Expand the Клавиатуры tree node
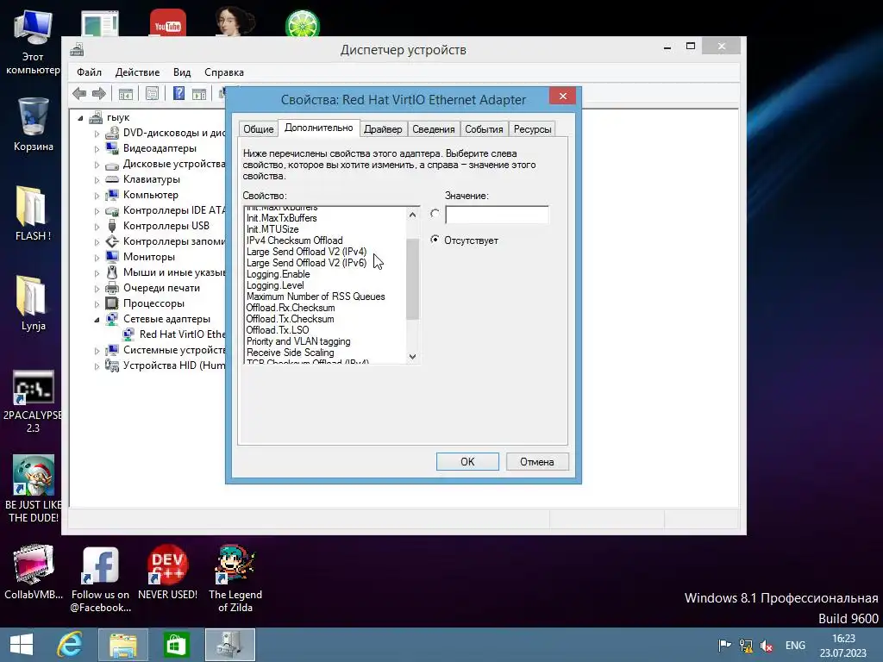The width and height of the screenshot is (883, 662). click(x=97, y=180)
